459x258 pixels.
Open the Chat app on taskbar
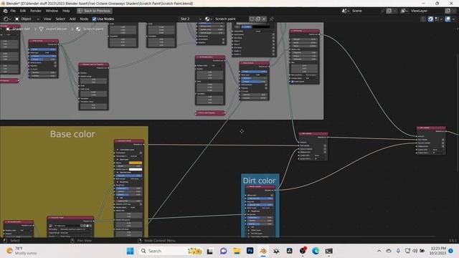pyautogui.click(x=223, y=251)
